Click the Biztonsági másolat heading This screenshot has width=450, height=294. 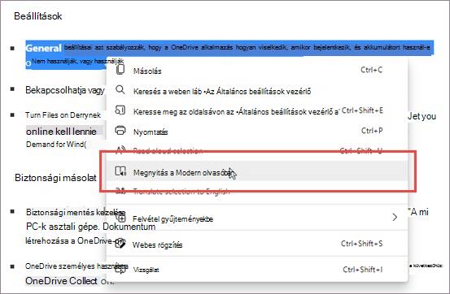55,178
